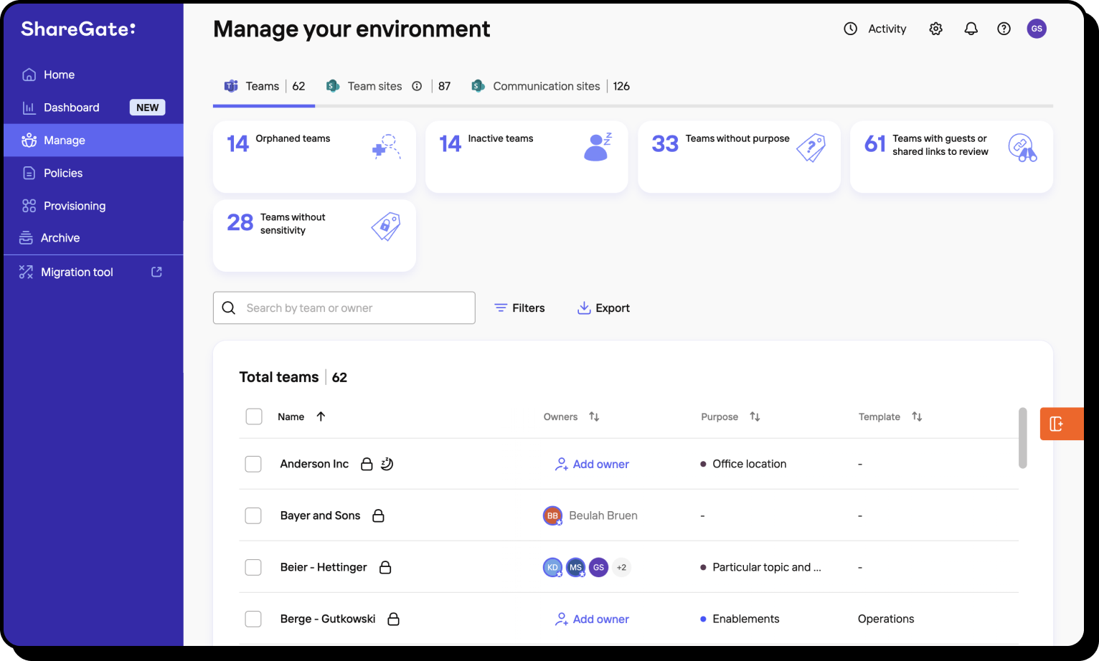Click the ShareGate logo

78,29
